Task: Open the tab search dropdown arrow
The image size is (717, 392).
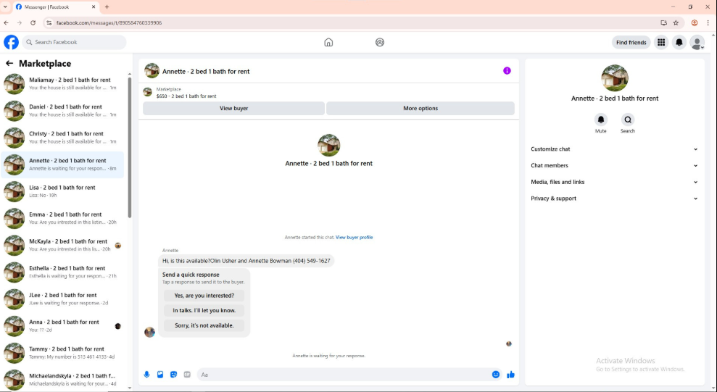Action: click(5, 7)
